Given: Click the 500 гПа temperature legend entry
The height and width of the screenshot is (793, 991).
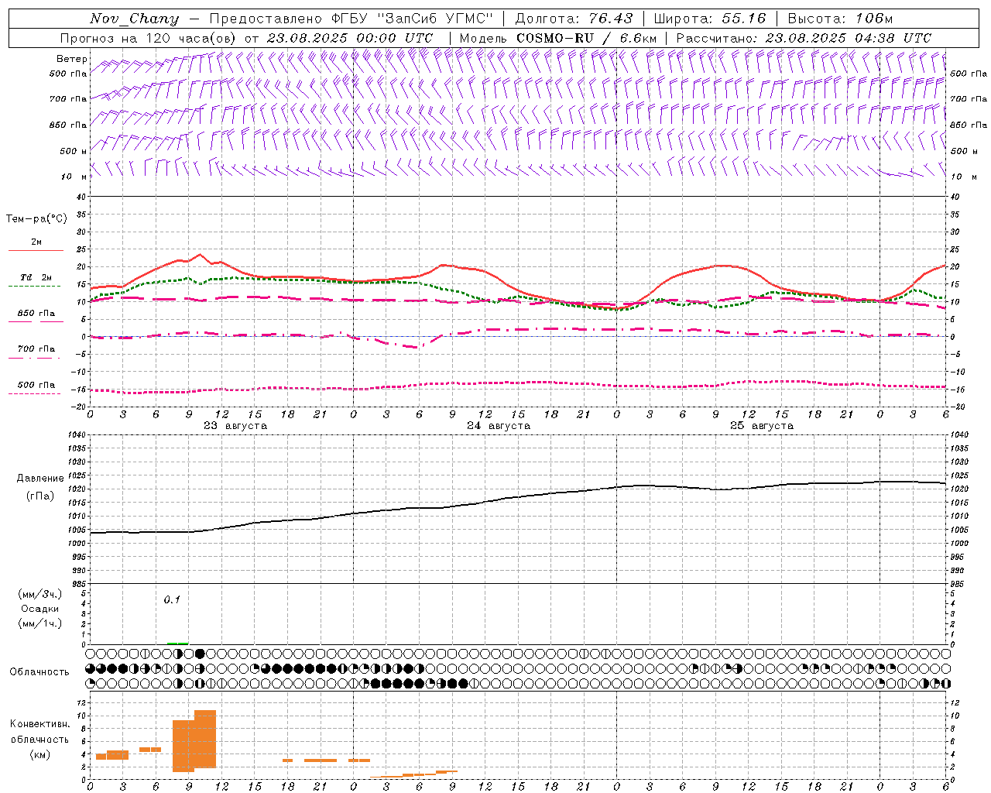Looking at the screenshot, I should click(x=36, y=386).
